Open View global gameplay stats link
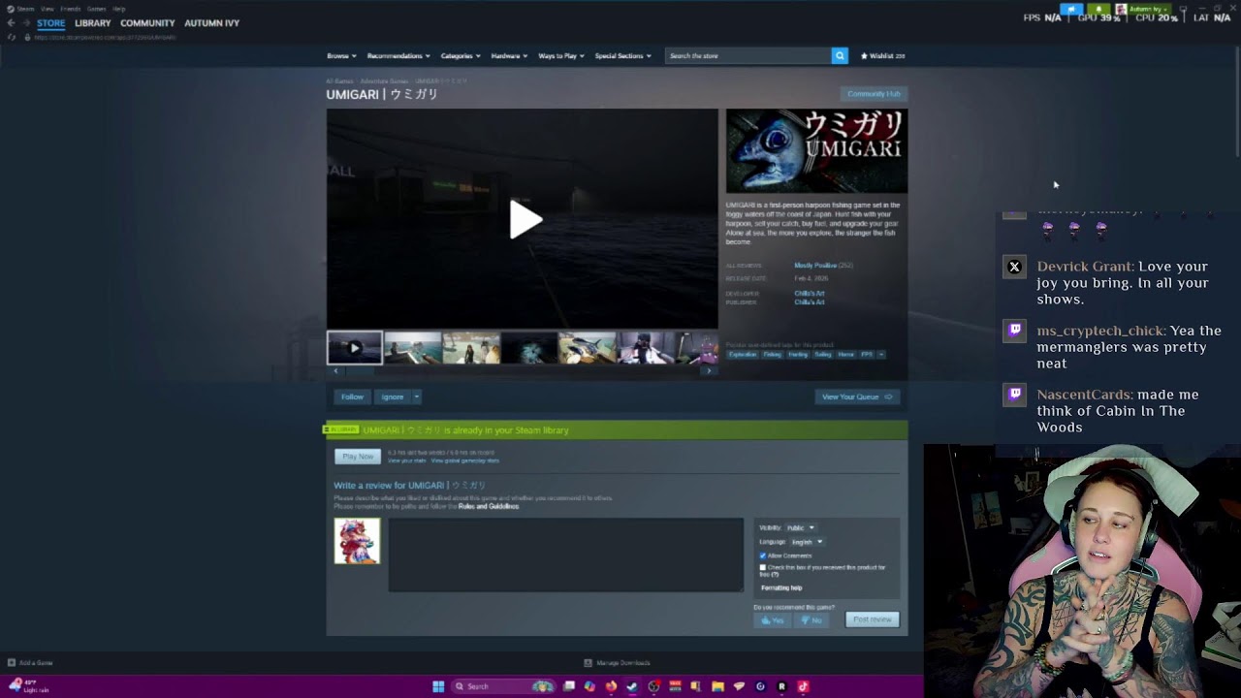This screenshot has width=1241, height=698. [465, 460]
